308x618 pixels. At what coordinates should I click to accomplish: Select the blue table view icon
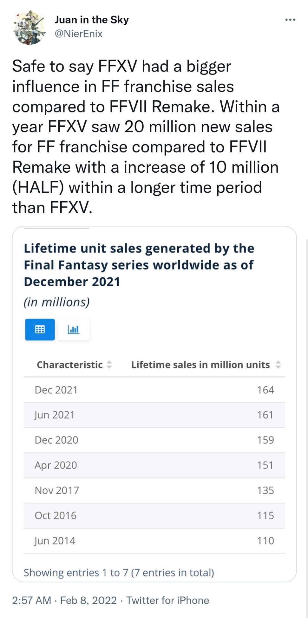pyautogui.click(x=40, y=329)
